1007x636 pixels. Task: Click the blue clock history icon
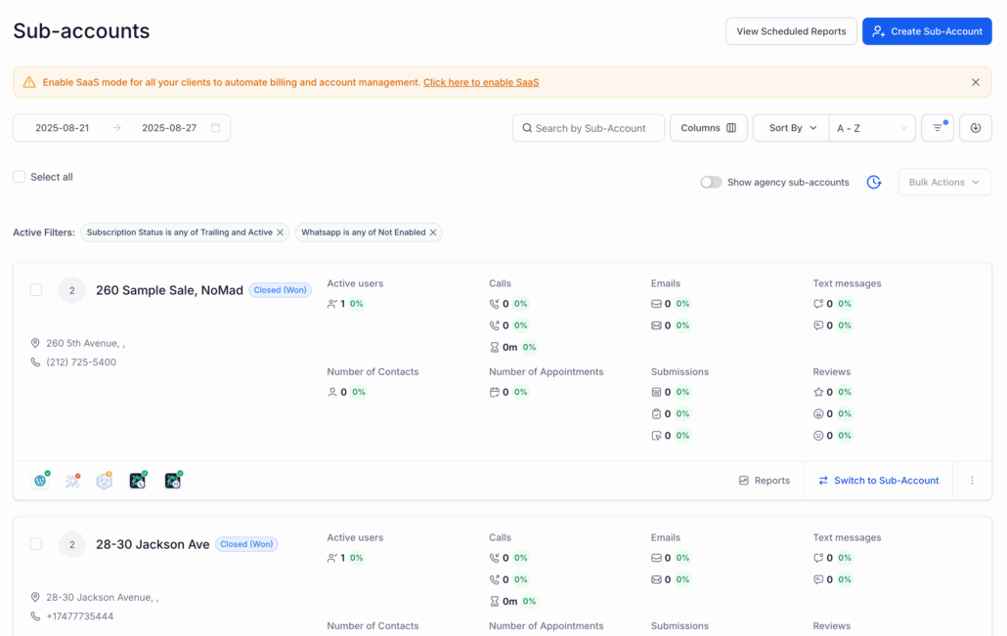pos(874,183)
